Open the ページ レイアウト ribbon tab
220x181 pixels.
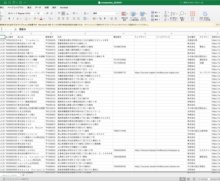(x=16, y=8)
